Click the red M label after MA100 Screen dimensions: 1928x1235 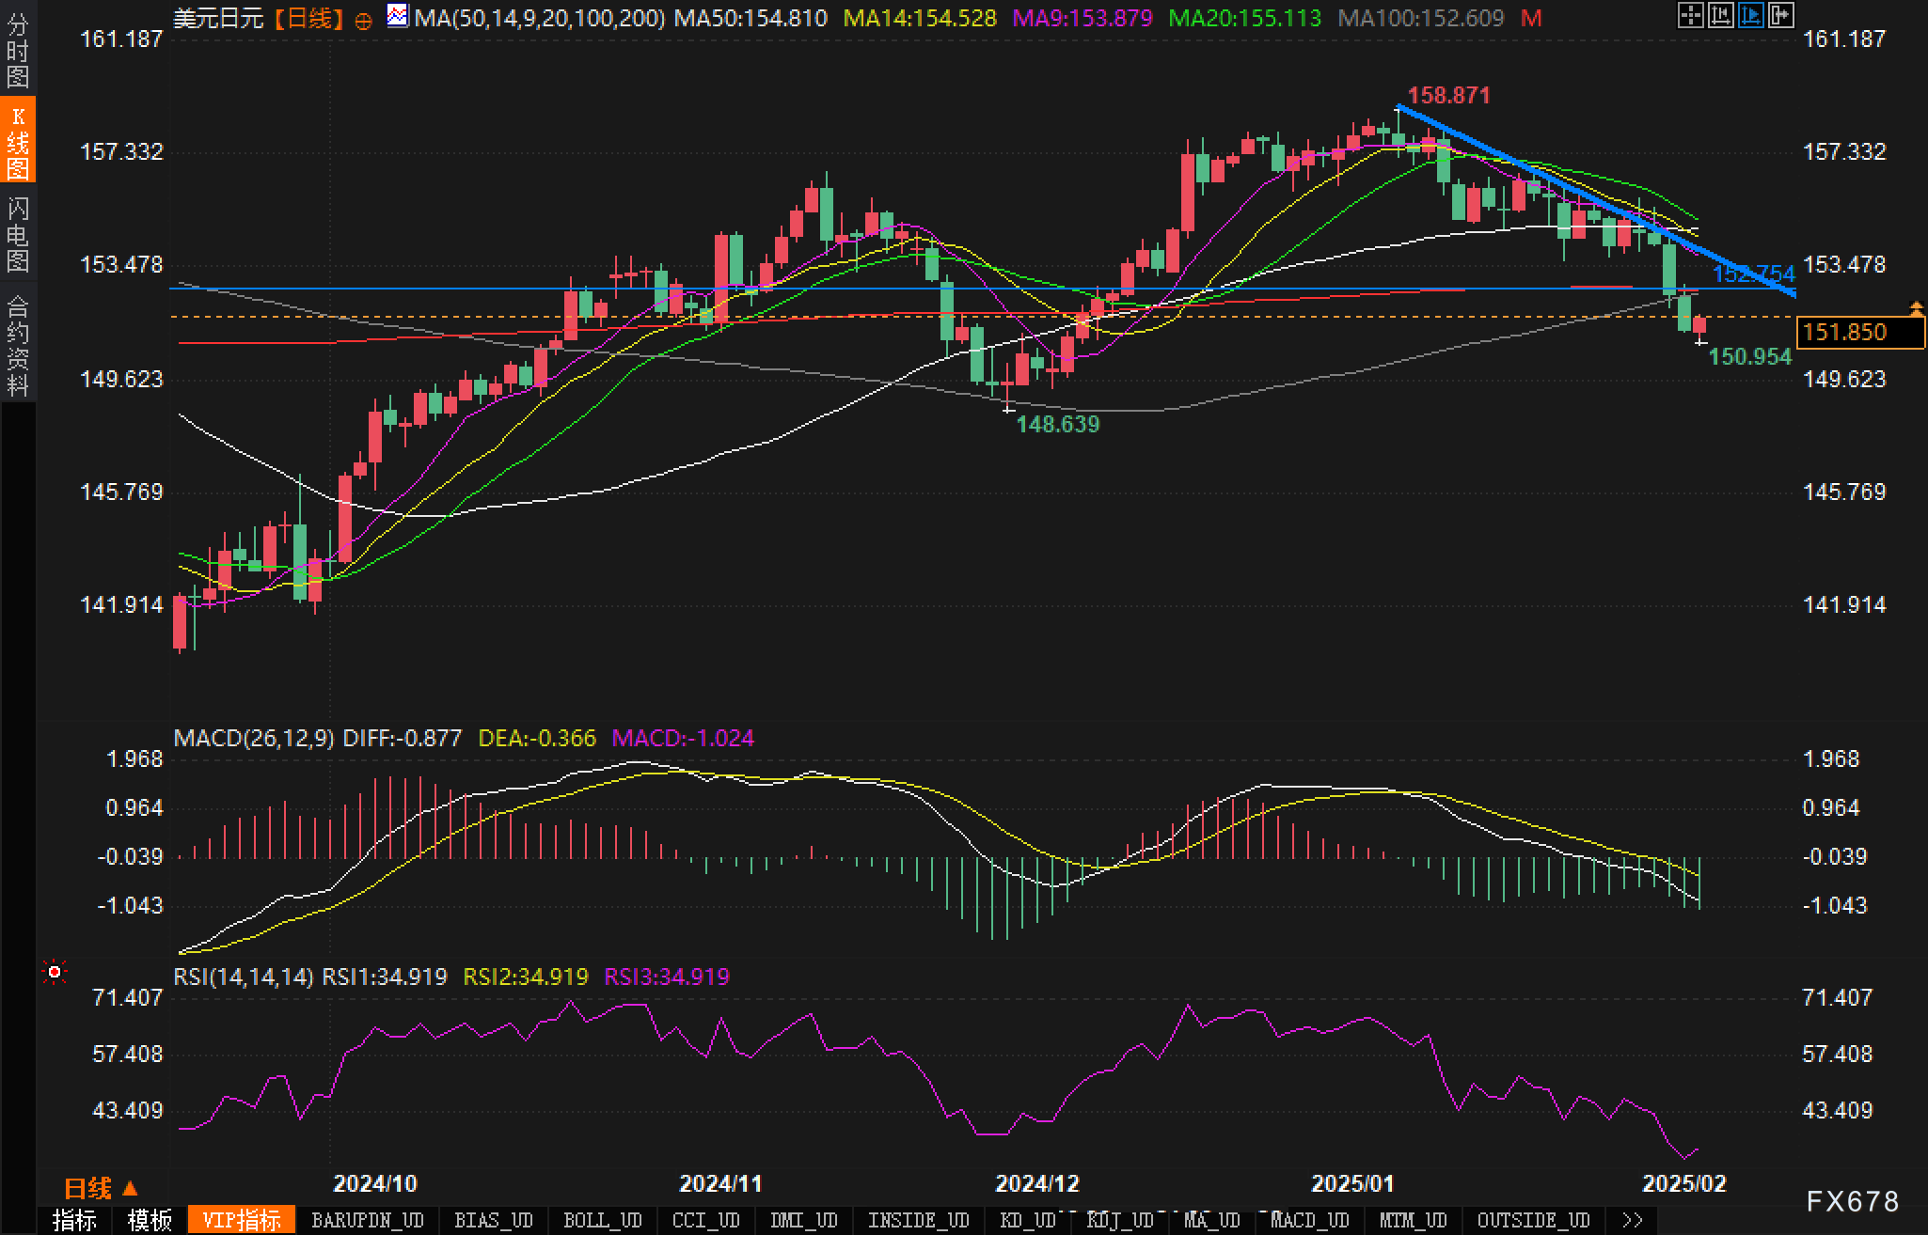pyautogui.click(x=1531, y=18)
